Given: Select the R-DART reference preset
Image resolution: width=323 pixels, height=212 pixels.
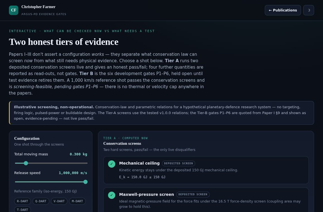Looking at the screenshot, I should click(x=23, y=201).
